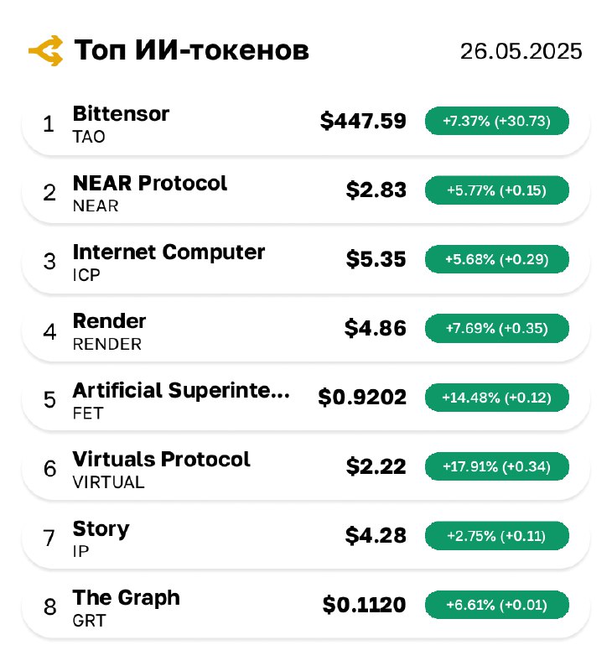Open the NEAR Protocol row
This screenshot has width=612, height=671.
(x=306, y=194)
